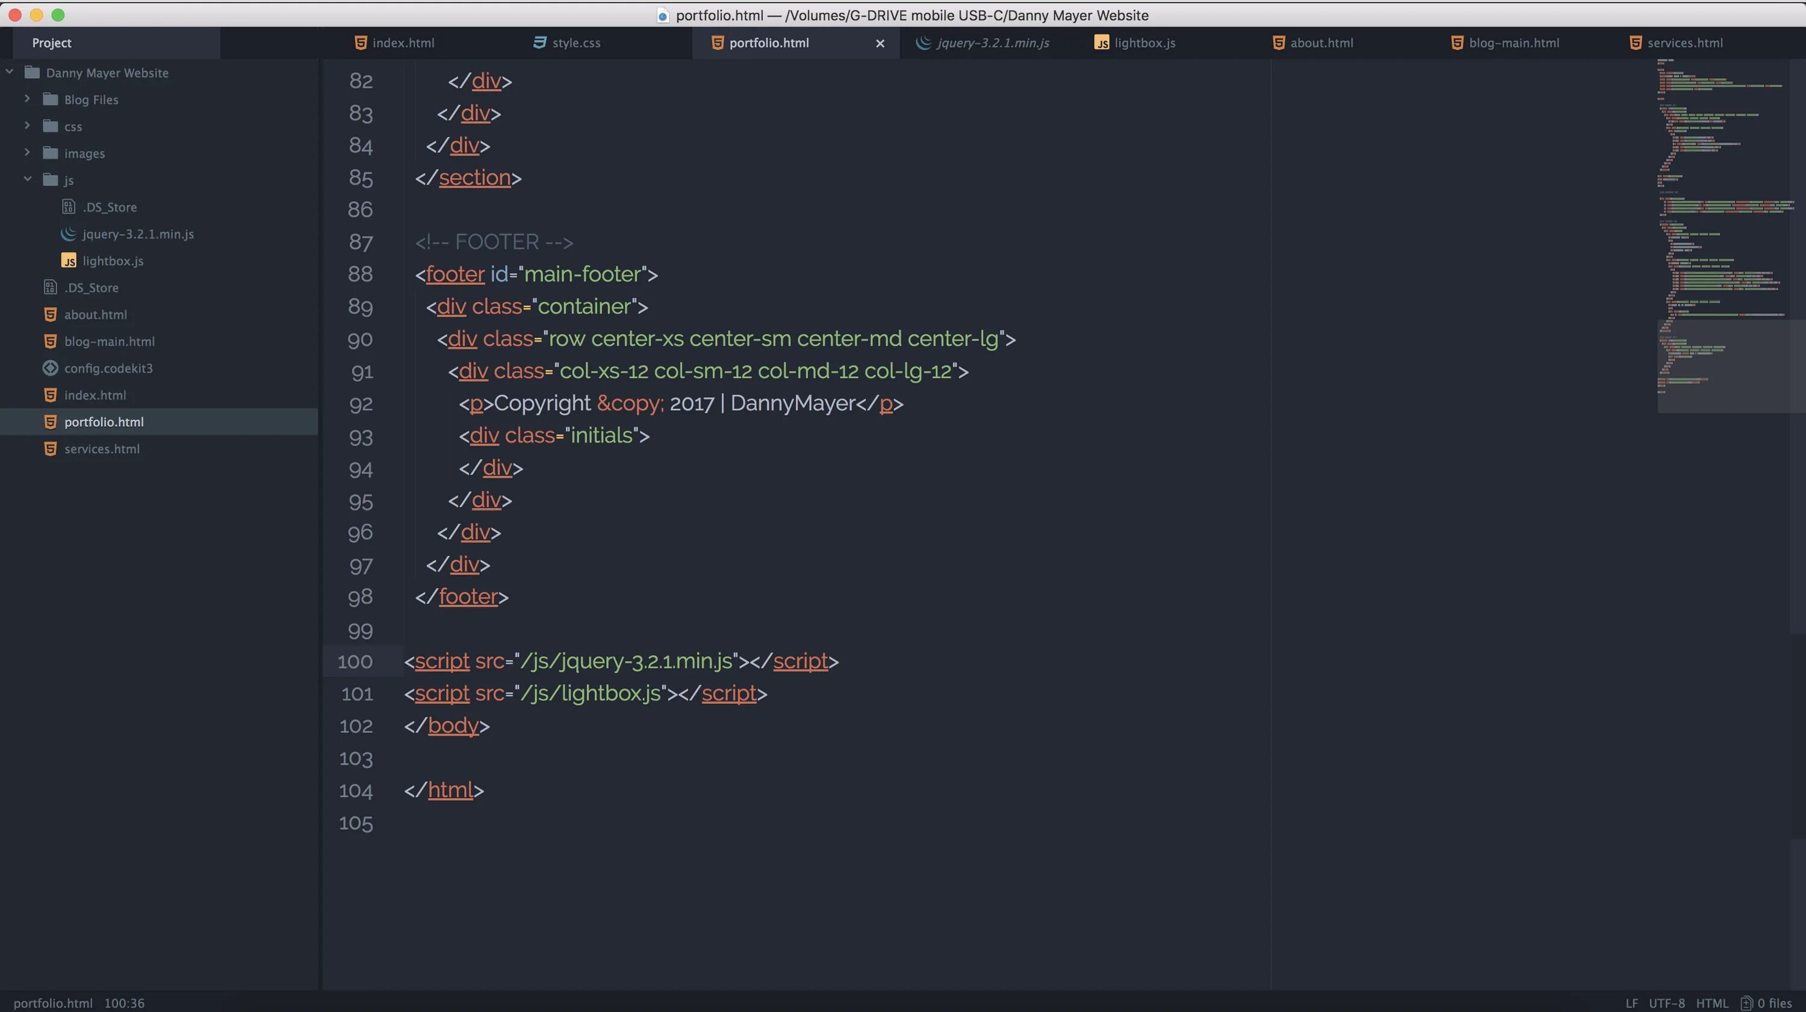Viewport: 1806px width, 1012px height.
Task: Expand the Blog Files folder chevron
Action: 27,99
